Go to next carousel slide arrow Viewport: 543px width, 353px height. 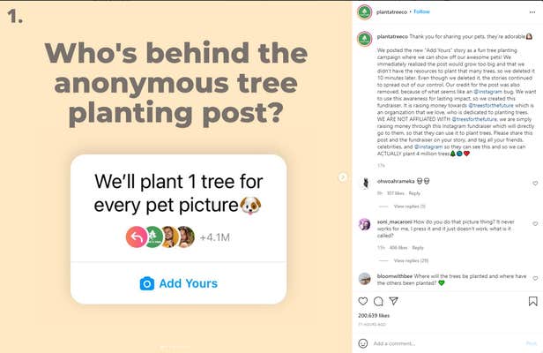[343, 176]
